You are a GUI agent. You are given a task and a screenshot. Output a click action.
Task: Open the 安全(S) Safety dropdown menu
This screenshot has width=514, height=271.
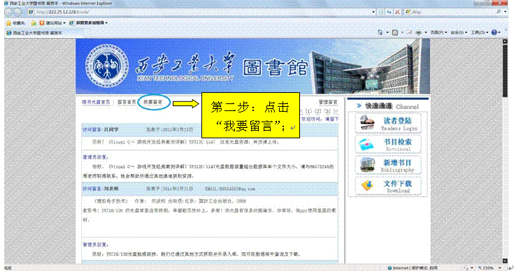(459, 32)
